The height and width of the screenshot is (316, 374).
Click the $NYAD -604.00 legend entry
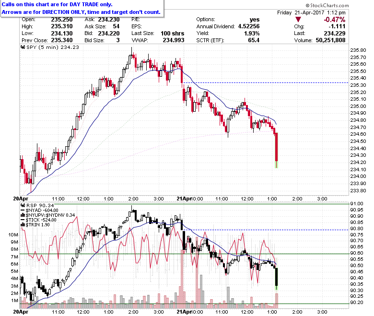[42, 211]
